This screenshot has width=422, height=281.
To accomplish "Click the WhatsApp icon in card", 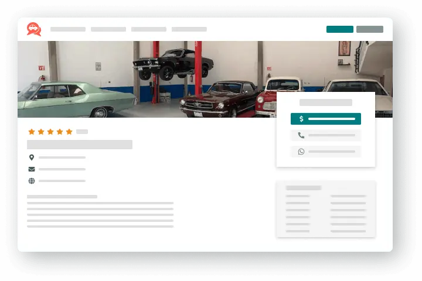I will [301, 152].
